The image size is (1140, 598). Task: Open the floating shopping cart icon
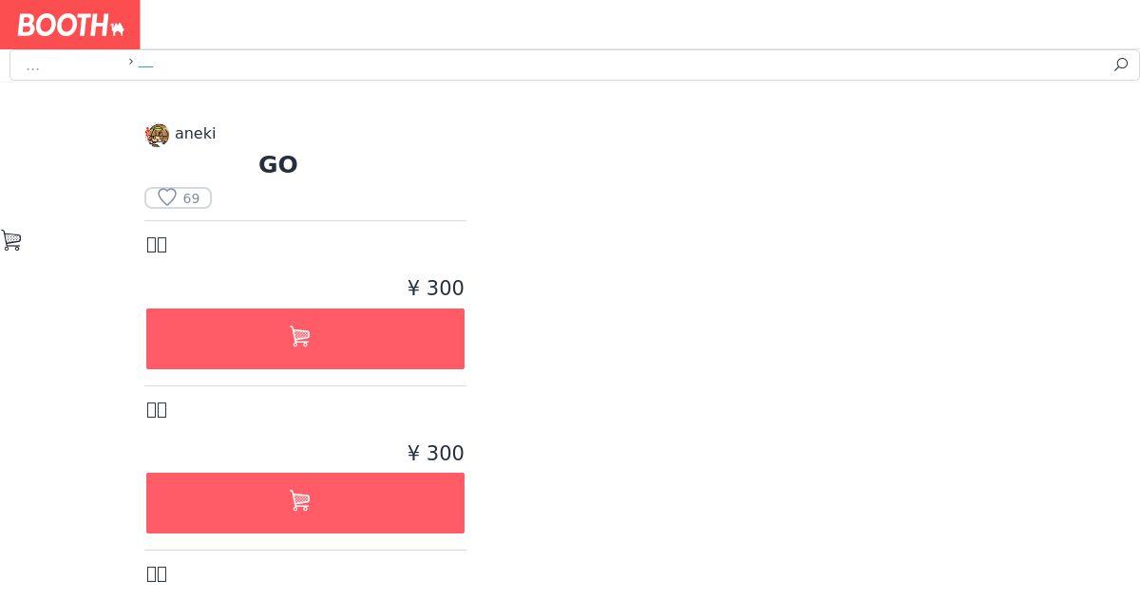click(x=11, y=240)
